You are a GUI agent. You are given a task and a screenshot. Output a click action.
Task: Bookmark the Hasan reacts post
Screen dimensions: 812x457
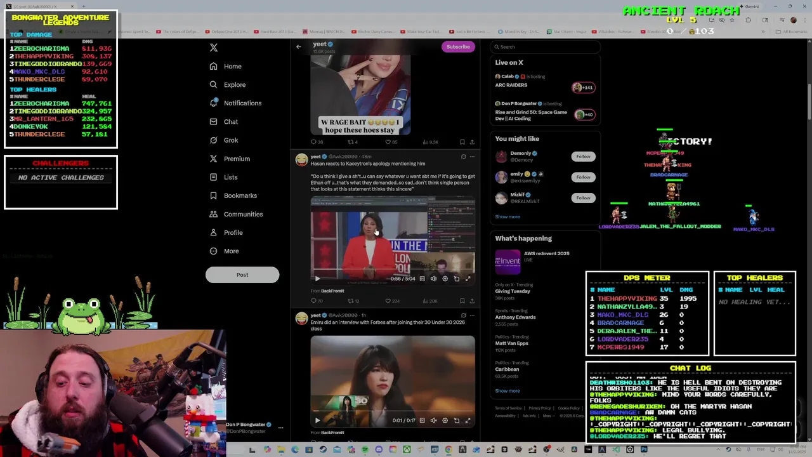click(x=462, y=301)
